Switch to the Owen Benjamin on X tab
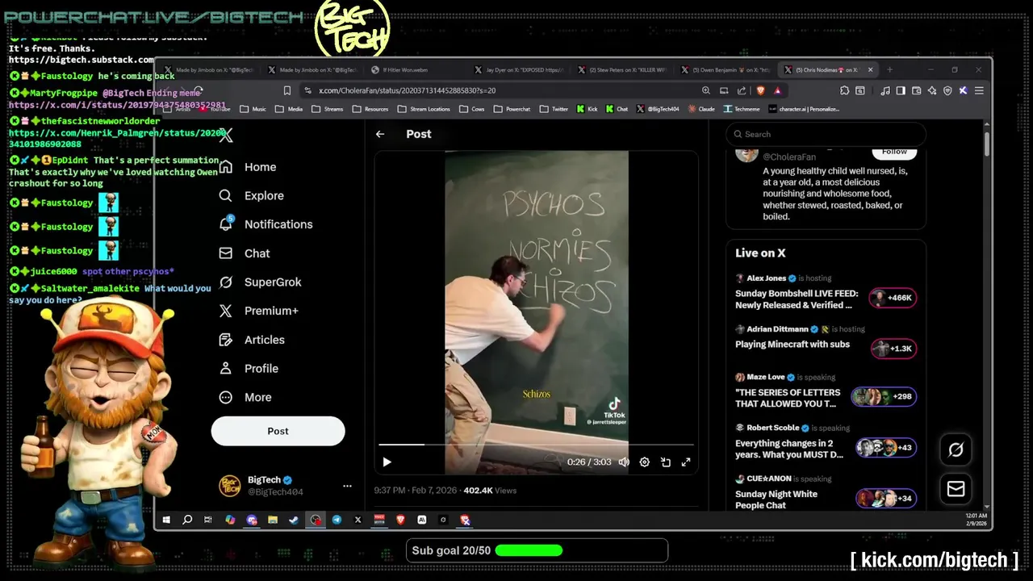 (x=726, y=70)
